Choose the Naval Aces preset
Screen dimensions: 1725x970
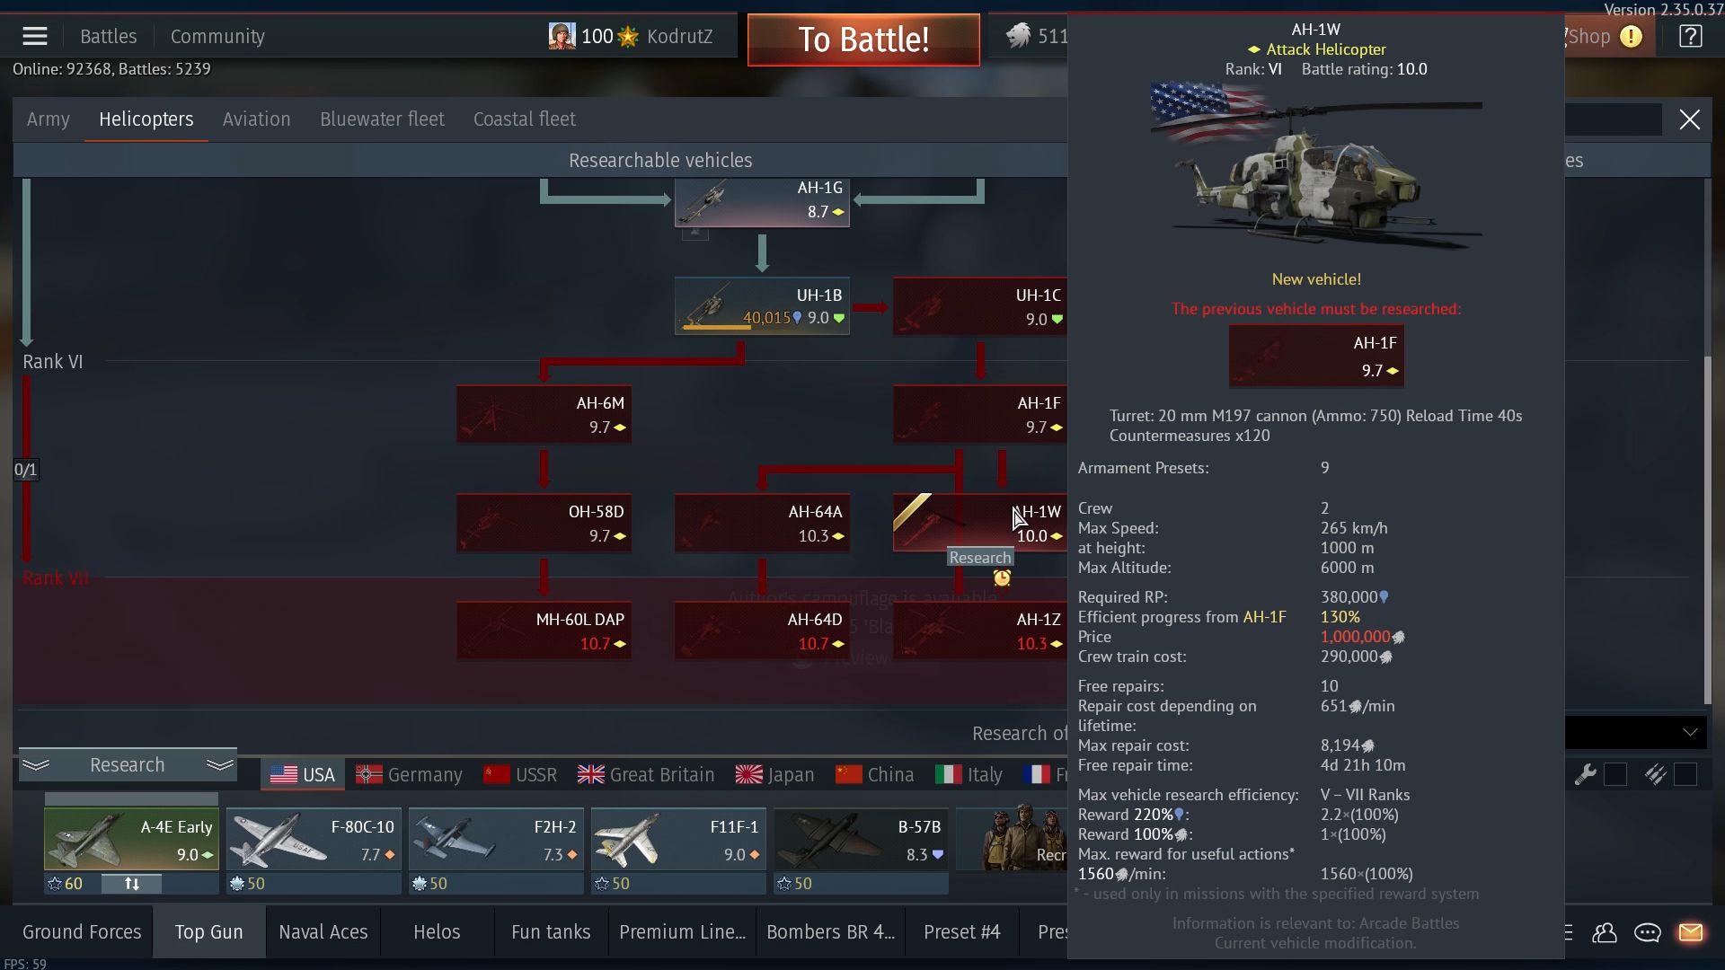323,932
